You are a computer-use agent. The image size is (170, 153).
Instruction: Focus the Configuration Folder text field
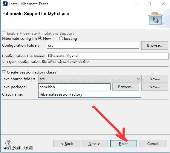pyautogui.click(x=93, y=45)
